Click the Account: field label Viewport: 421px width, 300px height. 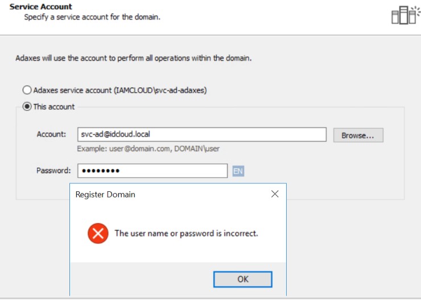click(x=51, y=134)
